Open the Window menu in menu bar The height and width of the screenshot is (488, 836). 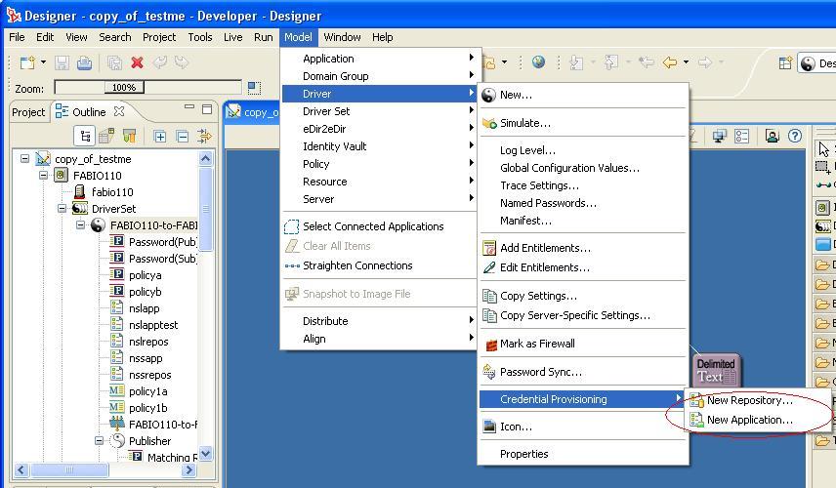[x=342, y=37]
